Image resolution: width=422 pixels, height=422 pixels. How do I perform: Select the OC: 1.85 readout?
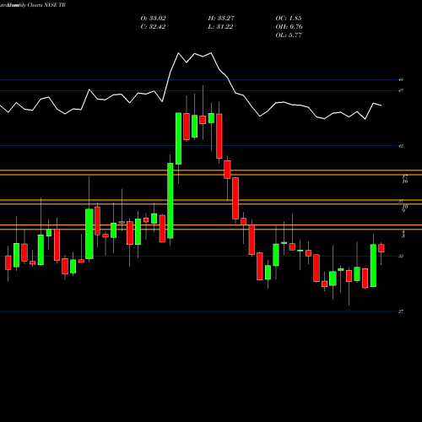coord(289,19)
